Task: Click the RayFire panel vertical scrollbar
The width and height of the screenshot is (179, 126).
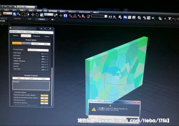Action: [52, 87]
